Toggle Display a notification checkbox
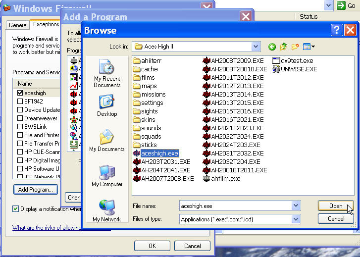This screenshot has width=360, height=257. click(x=16, y=209)
